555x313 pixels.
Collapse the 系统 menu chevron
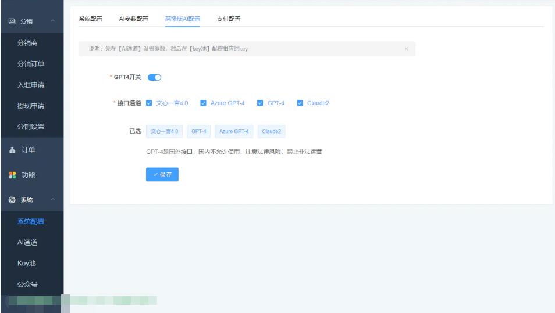(53, 200)
